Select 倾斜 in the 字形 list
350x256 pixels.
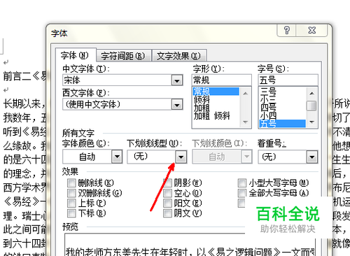tap(216, 100)
